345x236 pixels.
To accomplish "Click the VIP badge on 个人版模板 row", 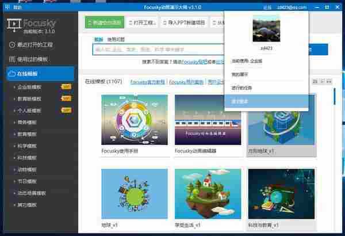I will (66, 110).
